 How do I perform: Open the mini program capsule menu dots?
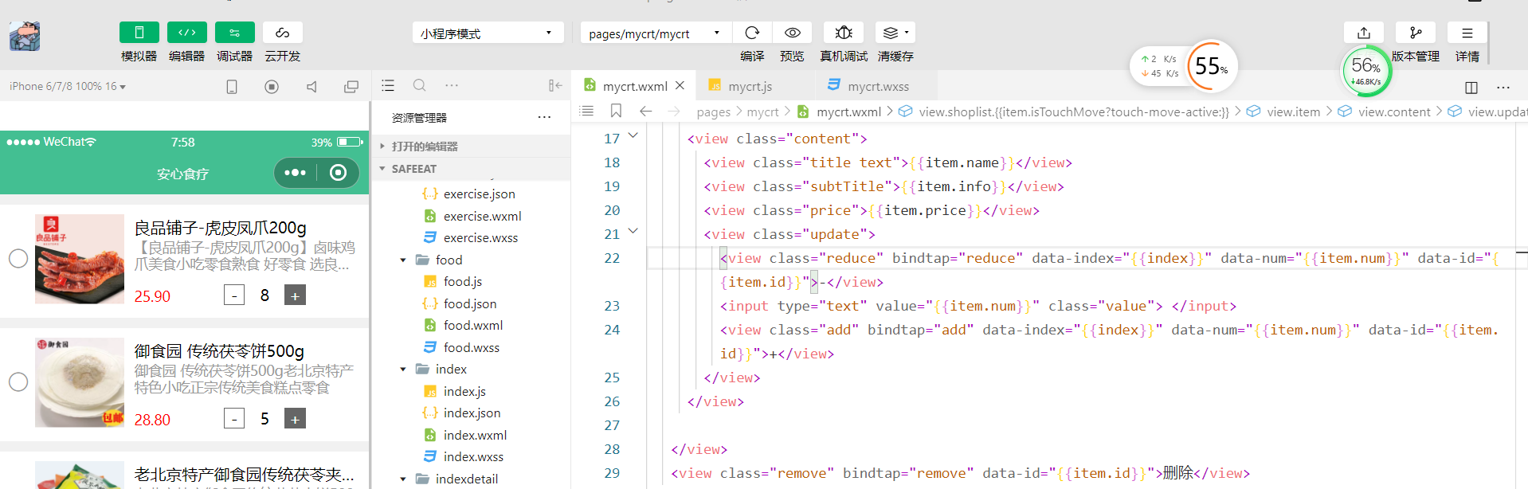296,173
